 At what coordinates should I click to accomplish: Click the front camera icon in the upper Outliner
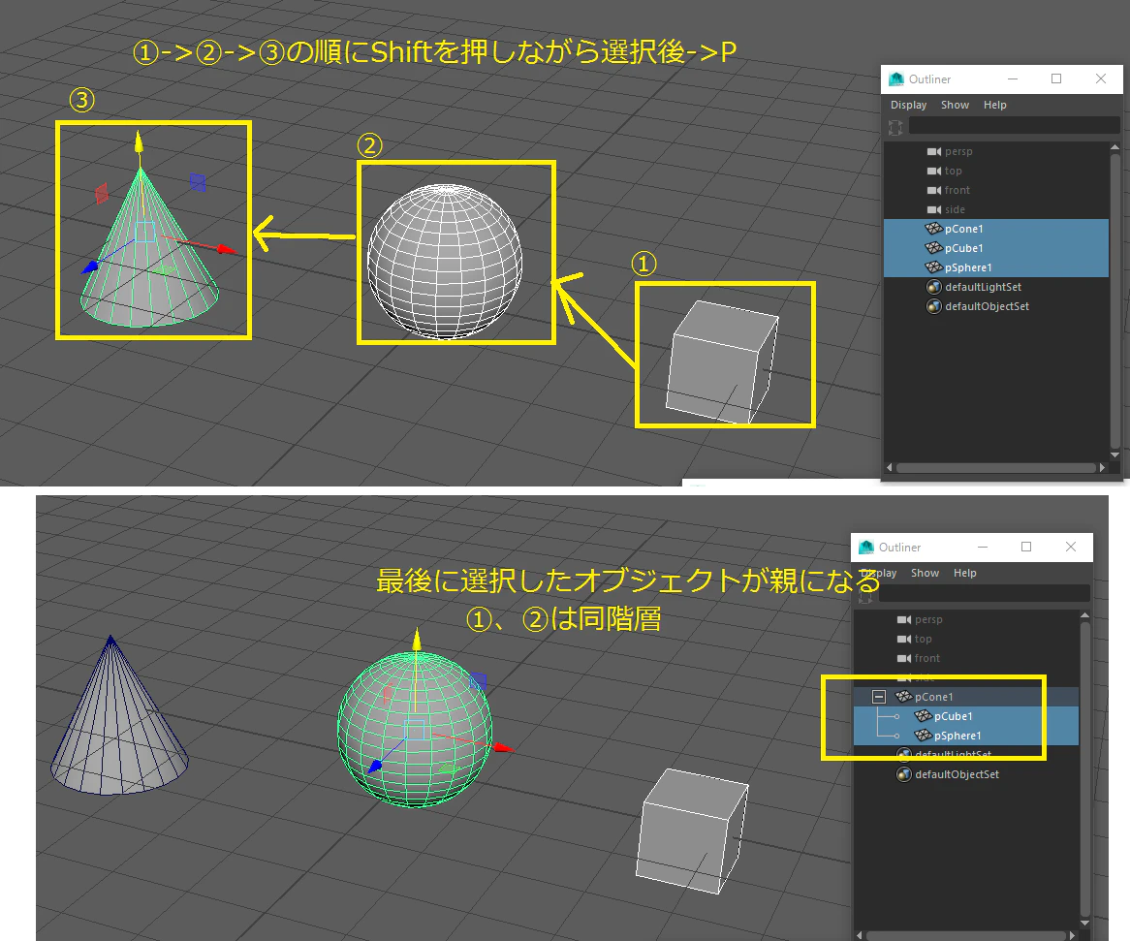point(934,190)
